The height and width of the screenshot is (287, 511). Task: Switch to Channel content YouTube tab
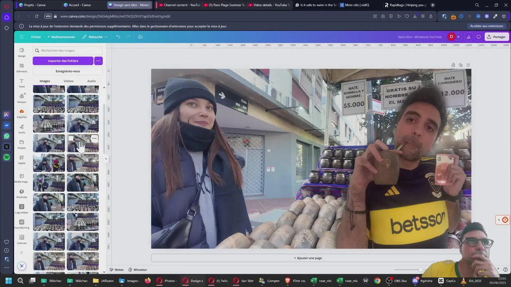[x=179, y=5]
